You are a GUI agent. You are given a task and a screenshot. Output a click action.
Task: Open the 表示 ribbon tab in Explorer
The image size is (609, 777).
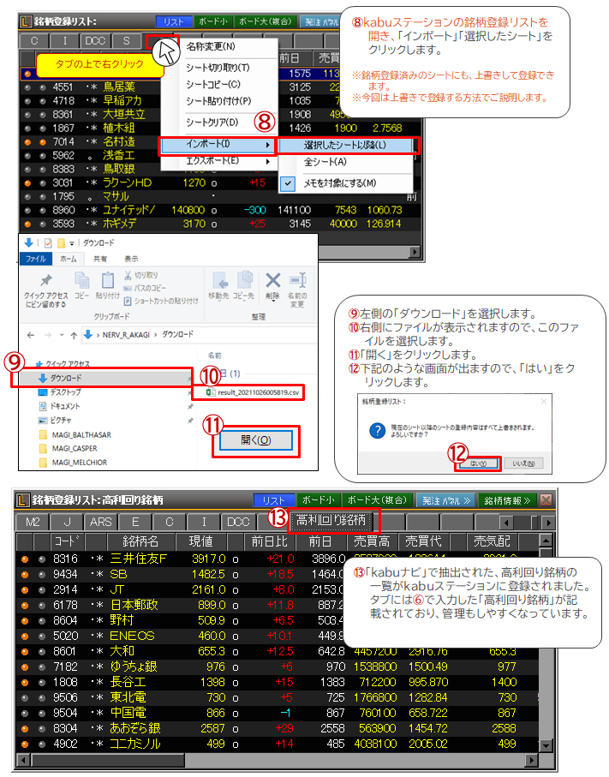[x=131, y=259]
